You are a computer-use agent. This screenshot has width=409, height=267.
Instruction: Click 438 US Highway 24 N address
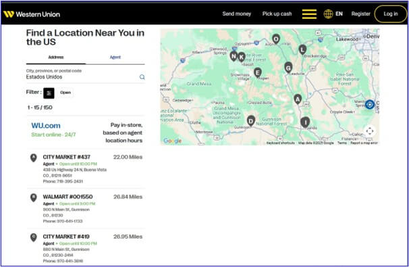click(x=75, y=170)
